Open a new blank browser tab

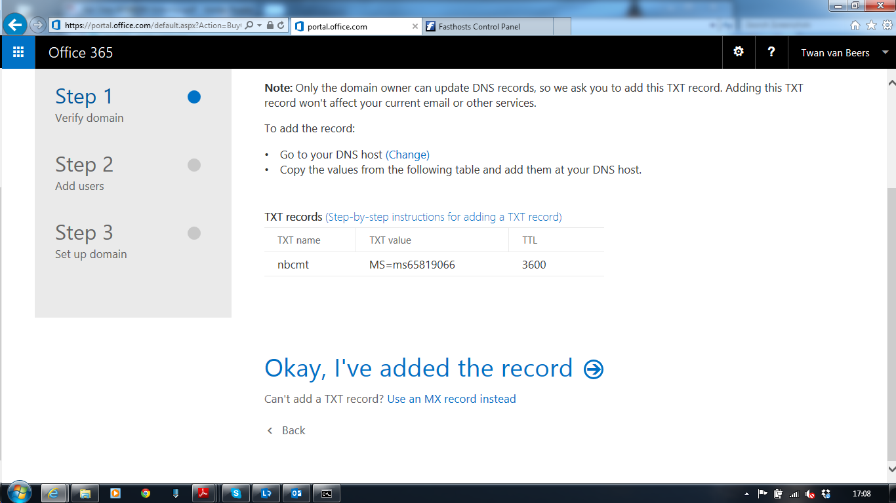(x=562, y=26)
